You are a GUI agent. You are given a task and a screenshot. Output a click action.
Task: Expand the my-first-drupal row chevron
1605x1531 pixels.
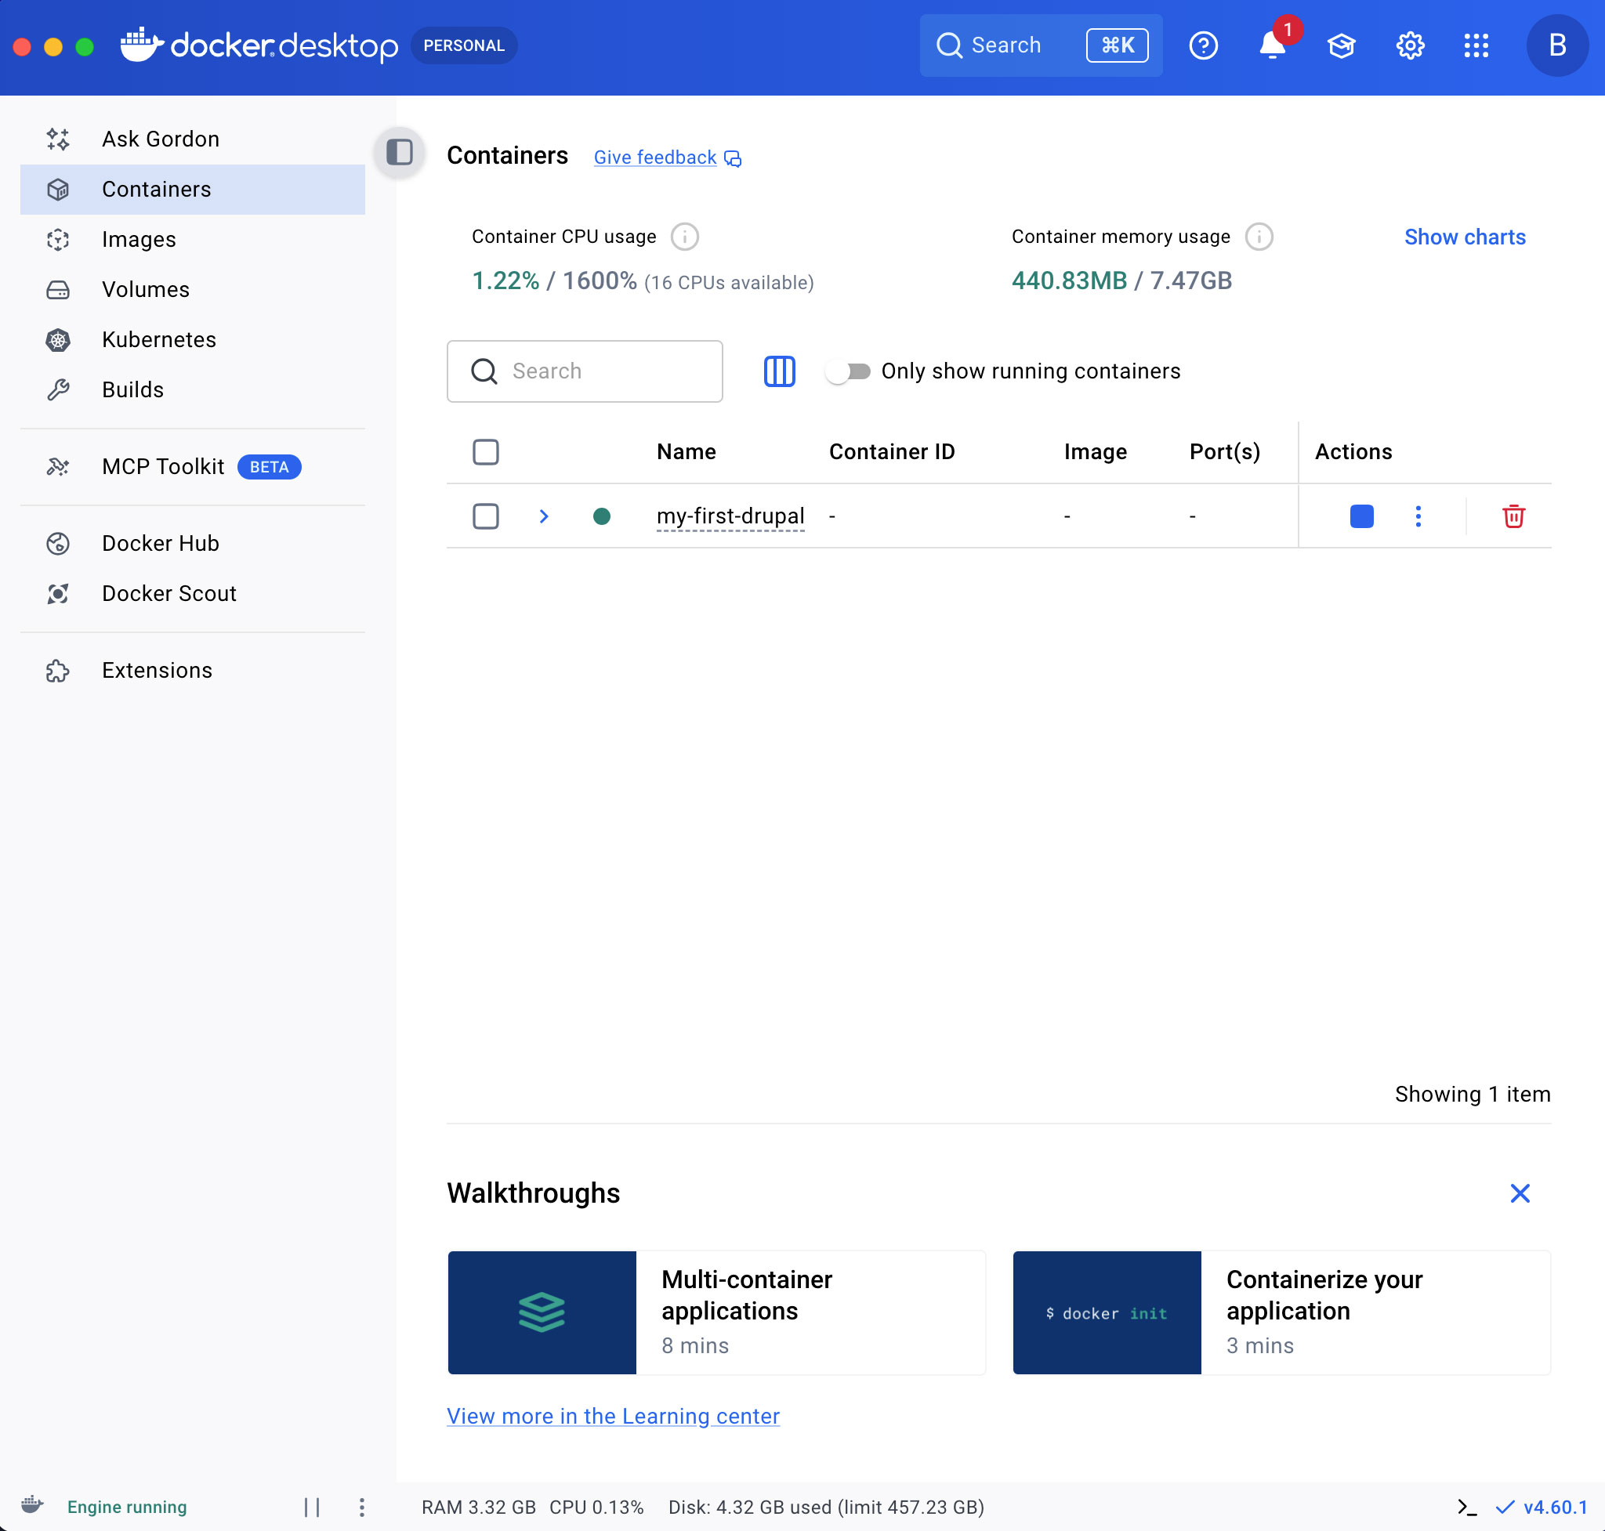[544, 516]
